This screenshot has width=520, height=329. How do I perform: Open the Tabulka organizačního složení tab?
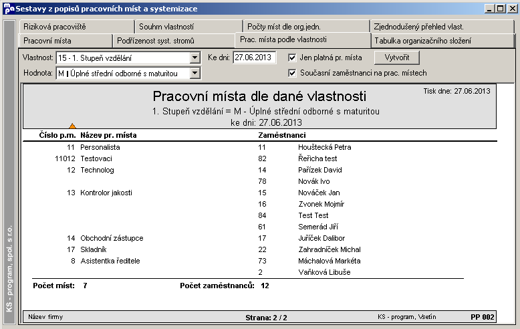[x=442, y=41]
